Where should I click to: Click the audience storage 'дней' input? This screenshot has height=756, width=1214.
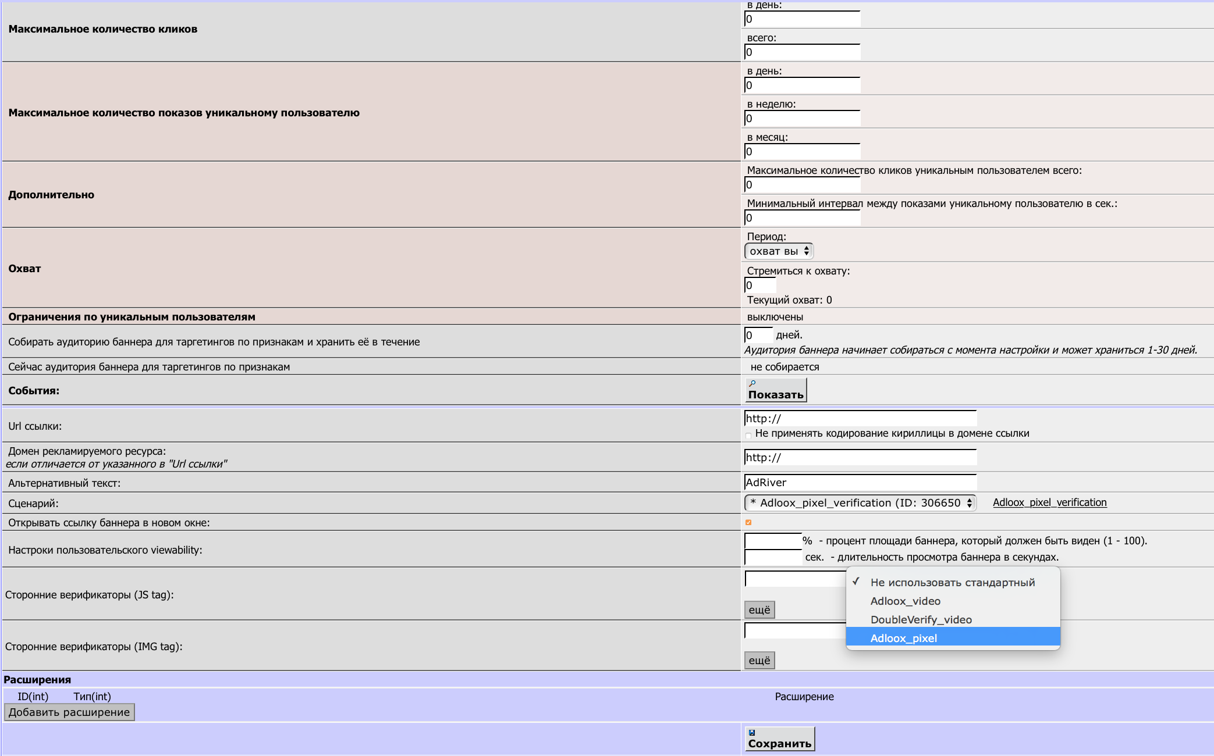click(759, 335)
